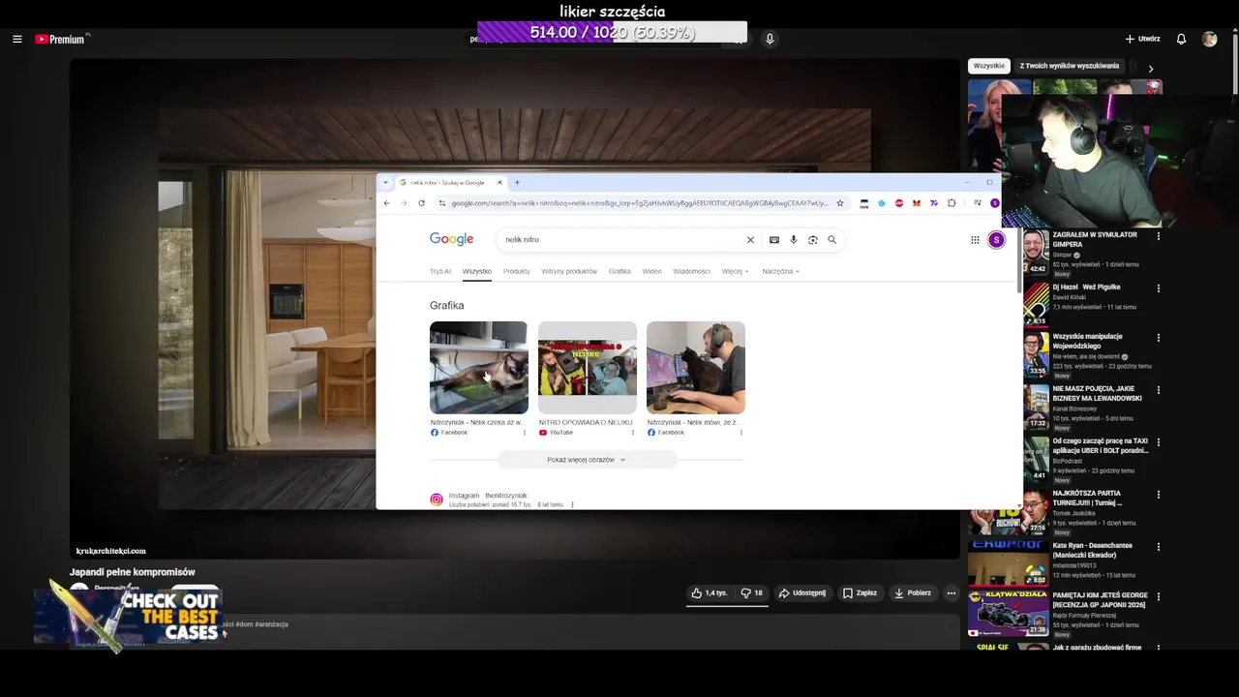The height and width of the screenshot is (697, 1239).
Task: Open 'NIE MASZ POJĘCIA, JAKIE BIZNESY MA LEWANDOWSKI'
Action: coord(1097,393)
